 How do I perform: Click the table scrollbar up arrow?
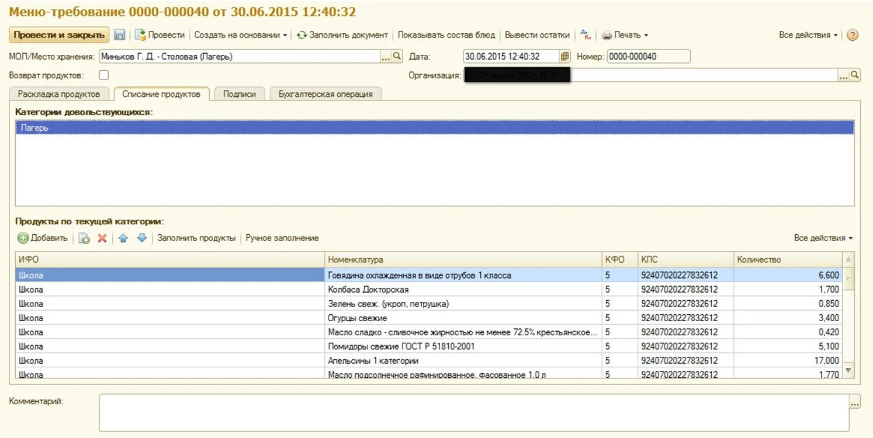point(848,259)
